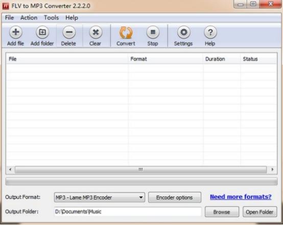This screenshot has height=225, width=283.
Task: Click the Browse button
Action: tap(222, 212)
